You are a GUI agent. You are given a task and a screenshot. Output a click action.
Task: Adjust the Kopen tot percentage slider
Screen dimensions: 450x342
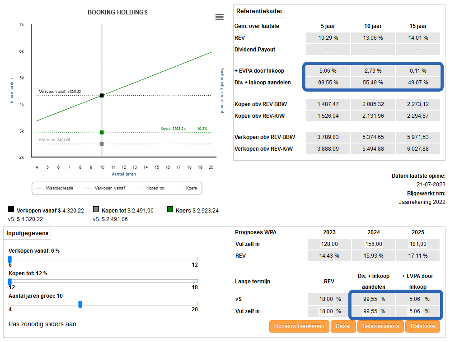(10, 282)
